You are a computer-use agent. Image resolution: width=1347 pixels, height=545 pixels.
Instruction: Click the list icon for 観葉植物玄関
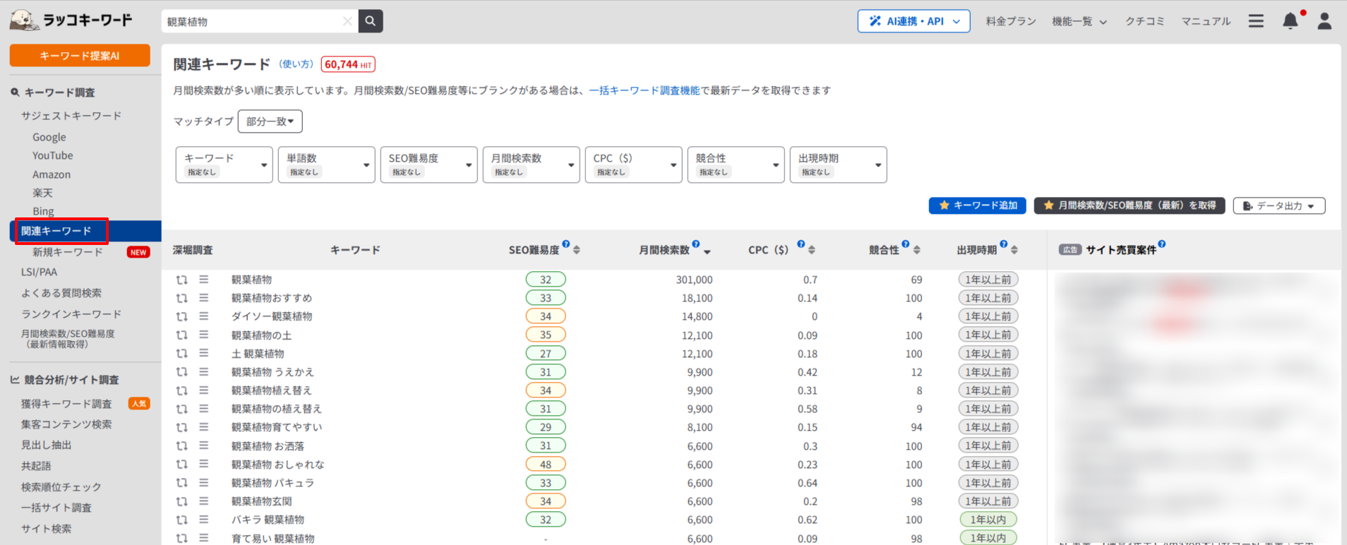click(203, 501)
